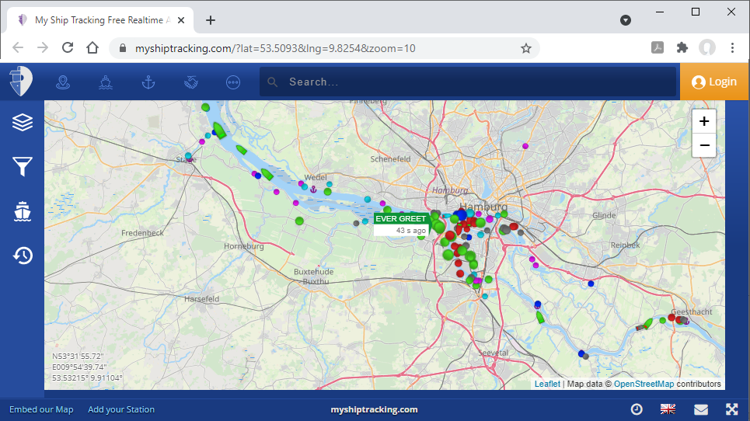Click the Add your Station link
The width and height of the screenshot is (750, 421).
[121, 409]
